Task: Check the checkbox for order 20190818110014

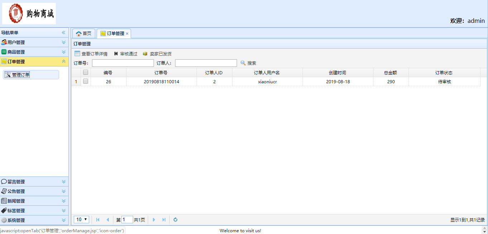Action: tap(86, 81)
